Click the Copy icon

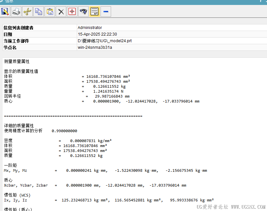39,12
